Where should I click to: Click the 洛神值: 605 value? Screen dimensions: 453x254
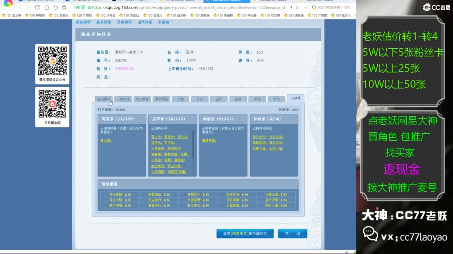(x=288, y=110)
